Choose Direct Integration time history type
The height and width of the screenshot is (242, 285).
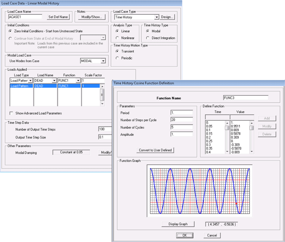click(x=148, y=38)
